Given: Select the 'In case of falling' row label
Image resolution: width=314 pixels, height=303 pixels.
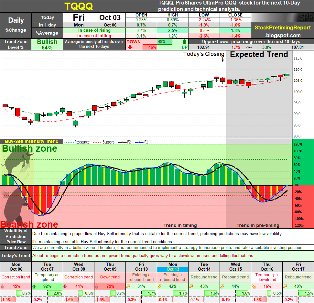Looking at the screenshot, I should [94, 36].
